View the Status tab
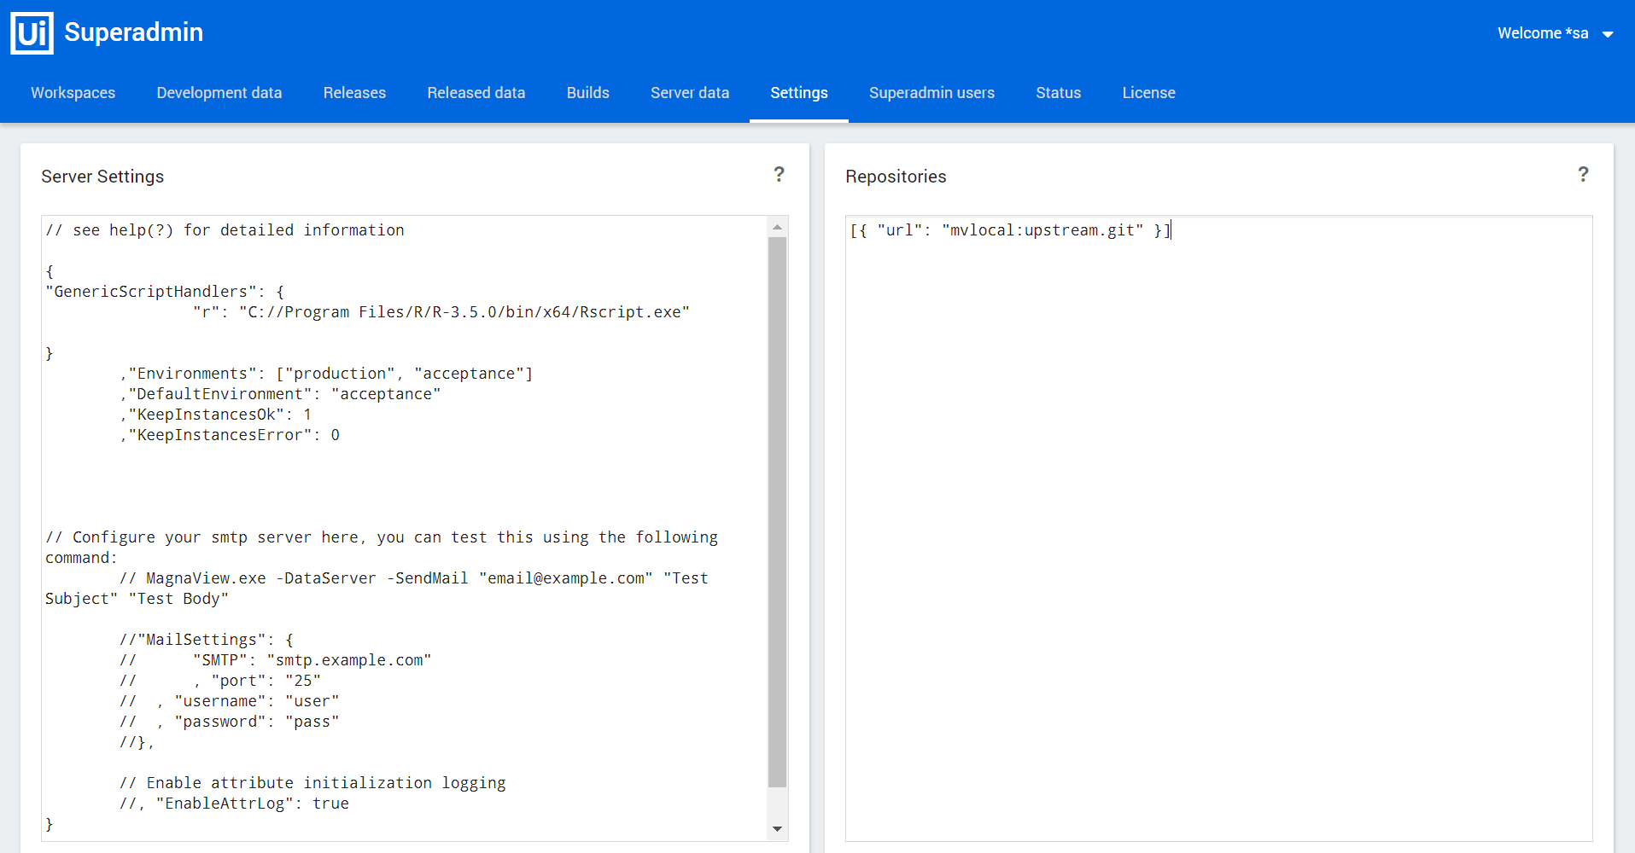1635x853 pixels. [x=1059, y=93]
